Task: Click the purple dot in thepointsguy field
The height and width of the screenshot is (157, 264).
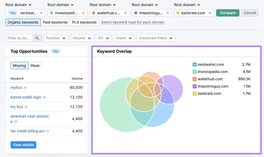Action: pos(136,13)
